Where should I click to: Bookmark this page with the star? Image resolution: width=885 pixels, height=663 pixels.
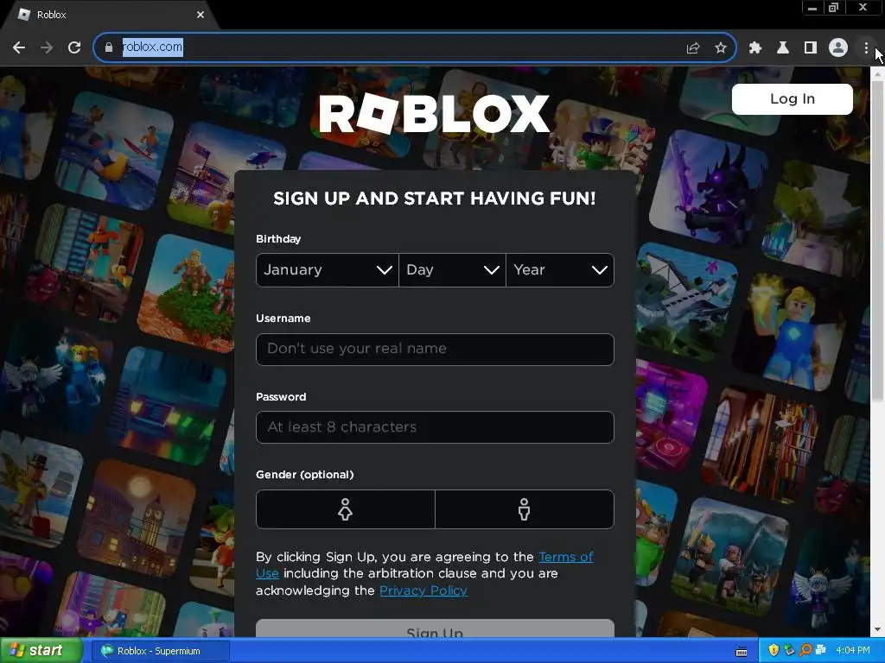point(721,48)
